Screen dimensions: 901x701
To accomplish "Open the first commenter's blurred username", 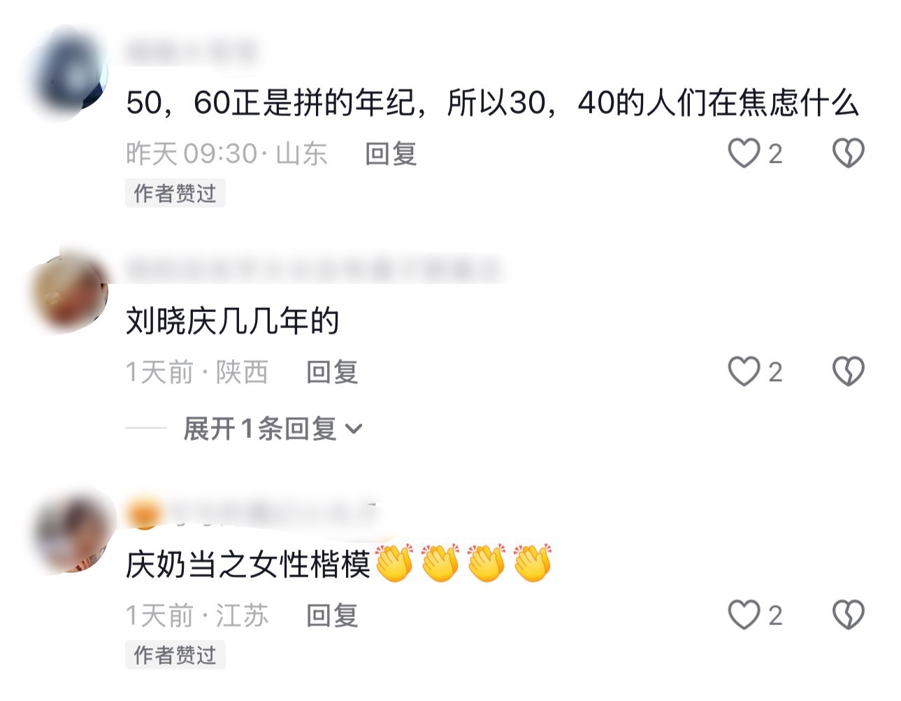I will (191, 52).
